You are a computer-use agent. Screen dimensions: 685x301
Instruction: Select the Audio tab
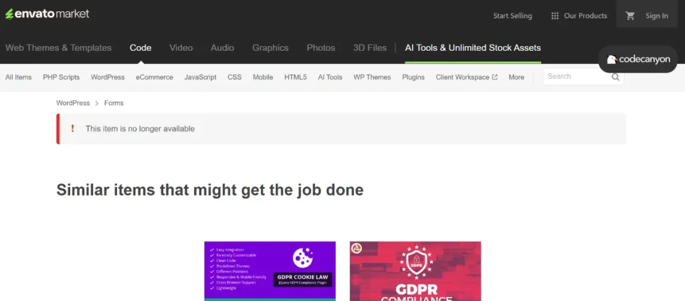pyautogui.click(x=222, y=48)
